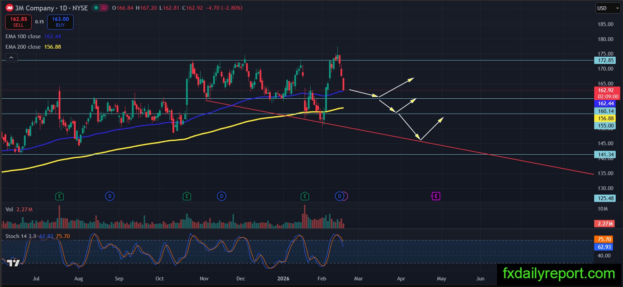Click the 130.00 price scale tick

(605, 188)
